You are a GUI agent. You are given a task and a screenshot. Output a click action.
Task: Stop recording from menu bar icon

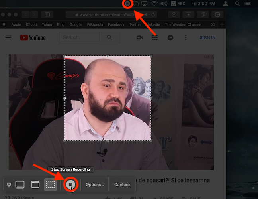pos(127,4)
